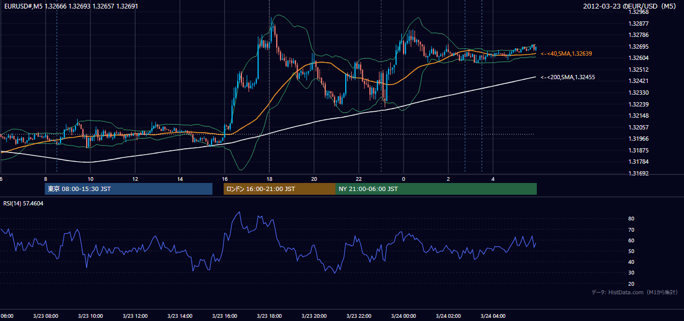Click the 3/23 18:00 time label

pos(269,316)
